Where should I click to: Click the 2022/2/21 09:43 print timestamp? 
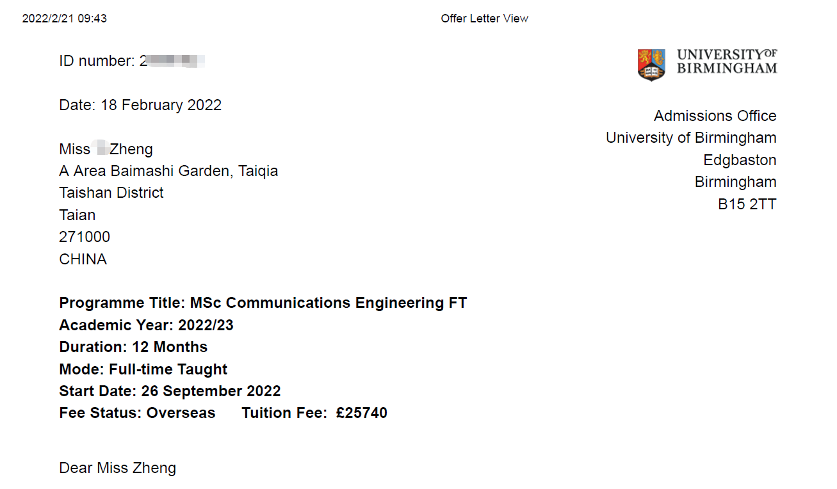(x=65, y=19)
